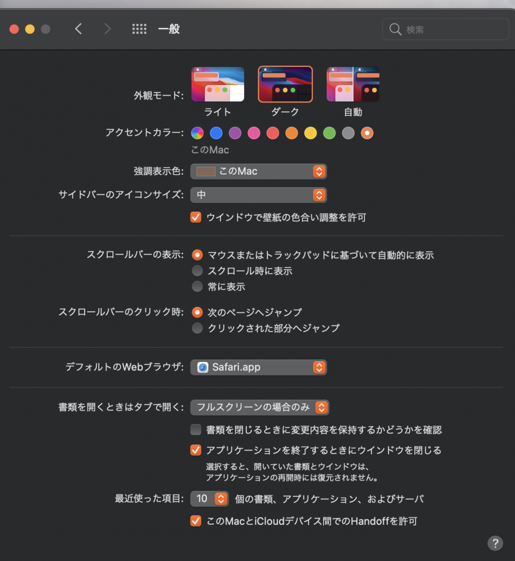Select the ダーク appearance thumbnail
Image resolution: width=515 pixels, height=561 pixels.
(x=285, y=84)
